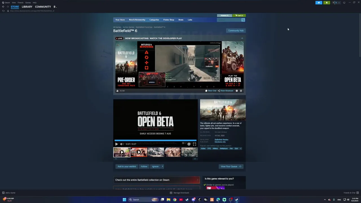Image resolution: width=361 pixels, height=203 pixels.
Task: Open the Games menu
Action: coord(28,3)
